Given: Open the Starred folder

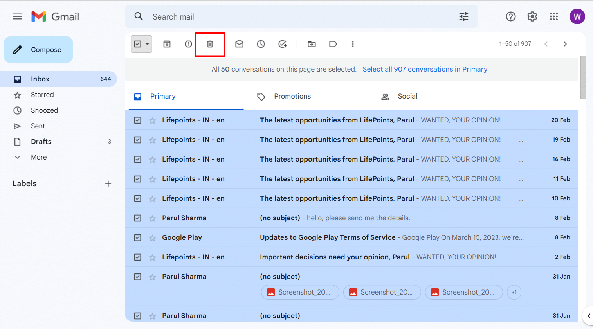Looking at the screenshot, I should [59, 95].
